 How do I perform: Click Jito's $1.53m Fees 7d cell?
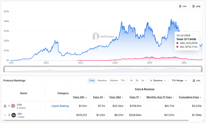pyautogui.click(x=101, y=115)
